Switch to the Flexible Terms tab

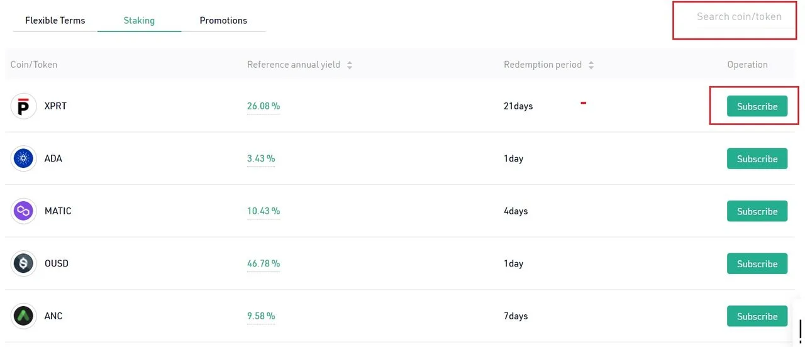click(55, 20)
